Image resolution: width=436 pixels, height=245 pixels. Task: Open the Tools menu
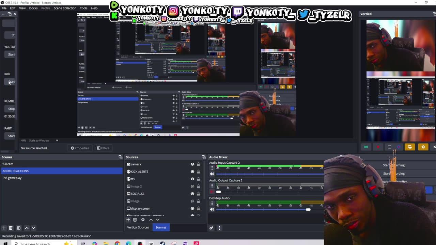83,8
